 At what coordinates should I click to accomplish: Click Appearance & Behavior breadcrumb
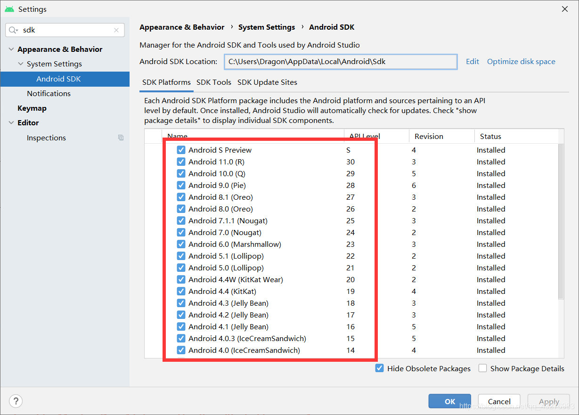point(182,27)
